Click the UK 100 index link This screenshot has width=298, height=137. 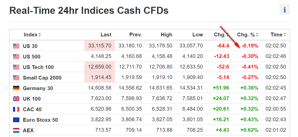pos(32,99)
